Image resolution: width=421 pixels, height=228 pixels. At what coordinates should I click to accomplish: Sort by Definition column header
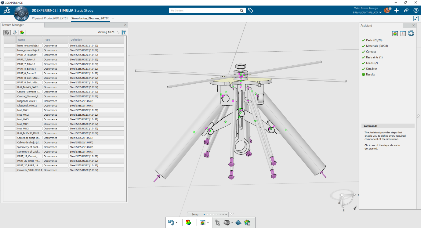pyautogui.click(x=96, y=40)
